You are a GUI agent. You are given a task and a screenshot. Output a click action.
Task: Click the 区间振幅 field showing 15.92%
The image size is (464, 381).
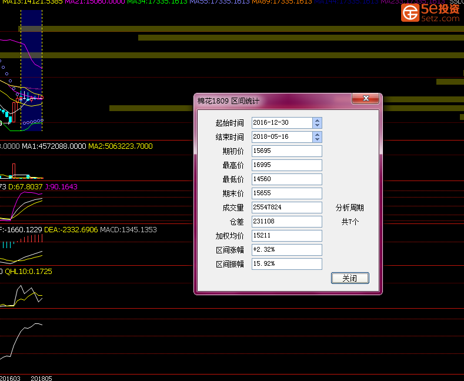pyautogui.click(x=287, y=264)
